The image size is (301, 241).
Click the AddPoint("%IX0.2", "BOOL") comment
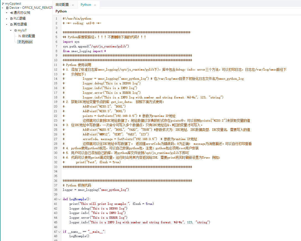point(104,107)
